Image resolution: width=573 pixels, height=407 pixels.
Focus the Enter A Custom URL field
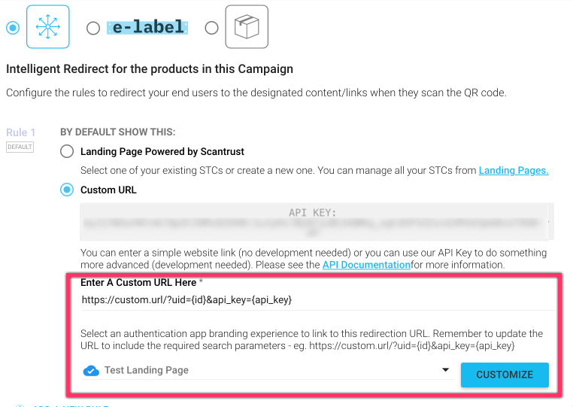(x=318, y=300)
